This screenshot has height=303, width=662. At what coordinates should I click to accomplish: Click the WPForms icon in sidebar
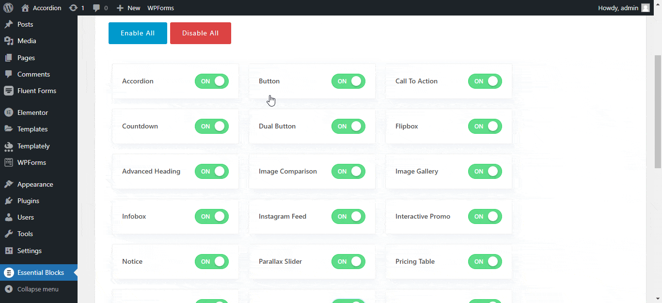(x=9, y=162)
